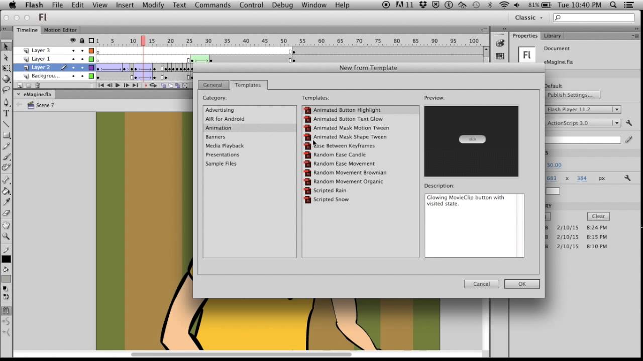
Task: Click the lock all layers padlock icon
Action: coord(82,41)
